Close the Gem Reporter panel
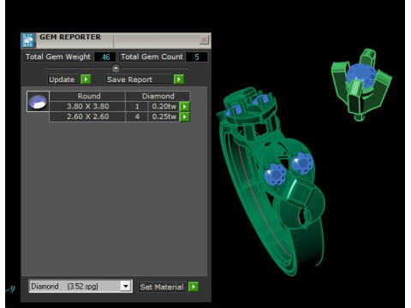Image resolution: width=411 pixels, height=308 pixels. click(204, 40)
